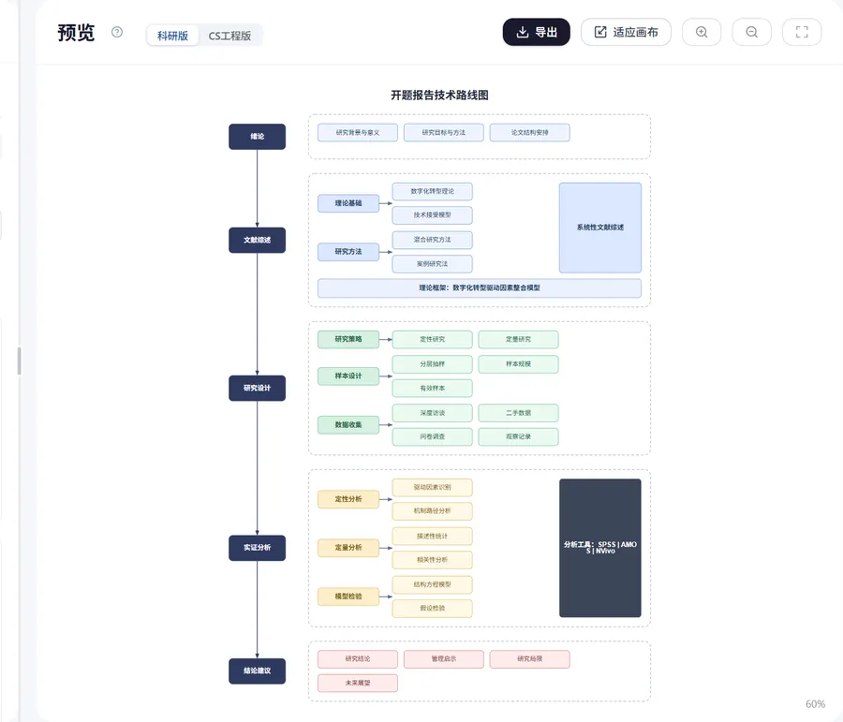843x722 pixels.
Task: Click the 分层抽样 box
Action: click(x=432, y=364)
